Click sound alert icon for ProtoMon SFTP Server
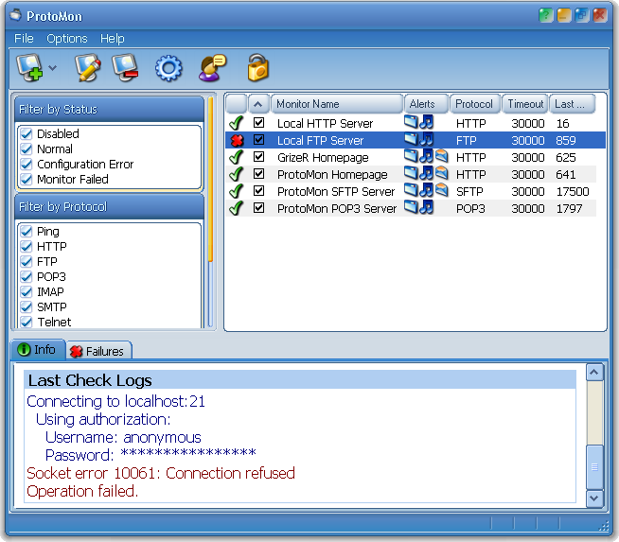619x542 pixels. coord(426,190)
